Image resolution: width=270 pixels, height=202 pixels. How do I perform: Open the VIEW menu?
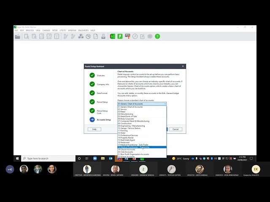point(38,30)
